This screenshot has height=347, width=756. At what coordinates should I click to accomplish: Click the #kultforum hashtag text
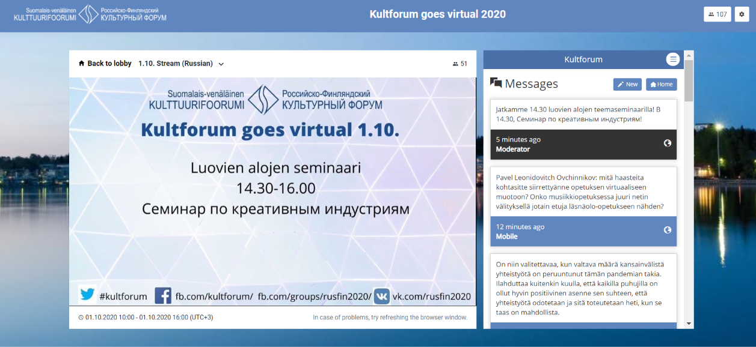pos(123,296)
